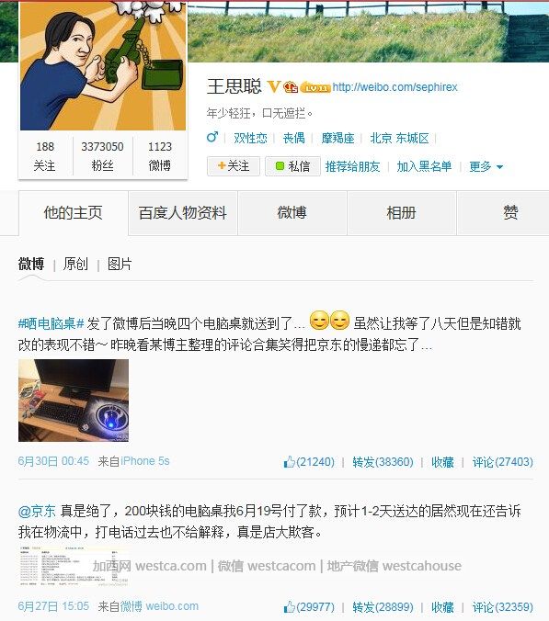This screenshot has height=621, width=549.
Task: Click the @京东 mention link
Action: pos(37,511)
